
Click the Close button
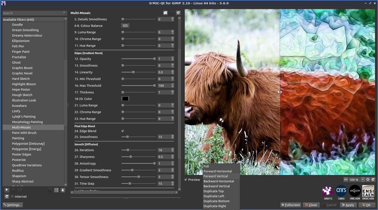[x=311, y=205]
